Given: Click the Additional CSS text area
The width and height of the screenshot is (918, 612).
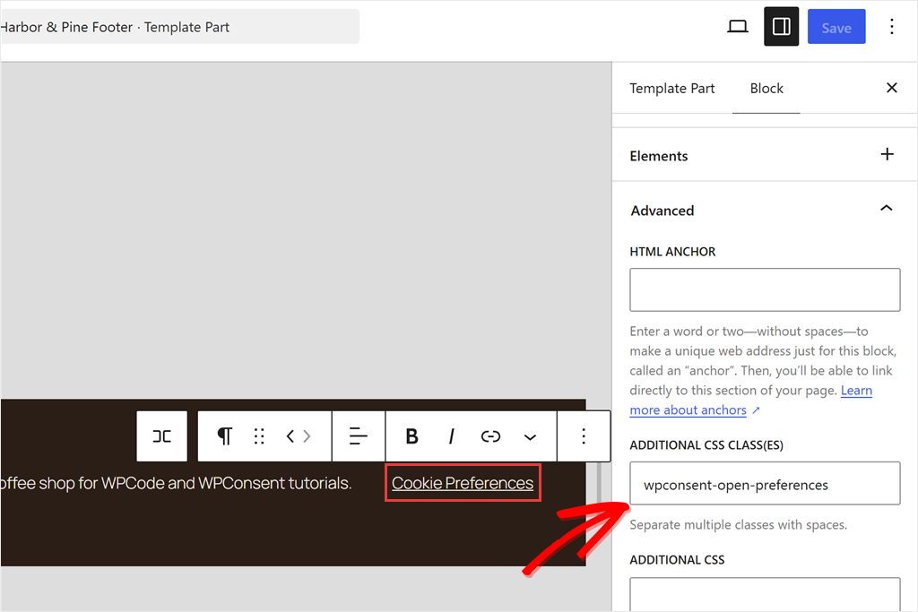Looking at the screenshot, I should point(765,594).
